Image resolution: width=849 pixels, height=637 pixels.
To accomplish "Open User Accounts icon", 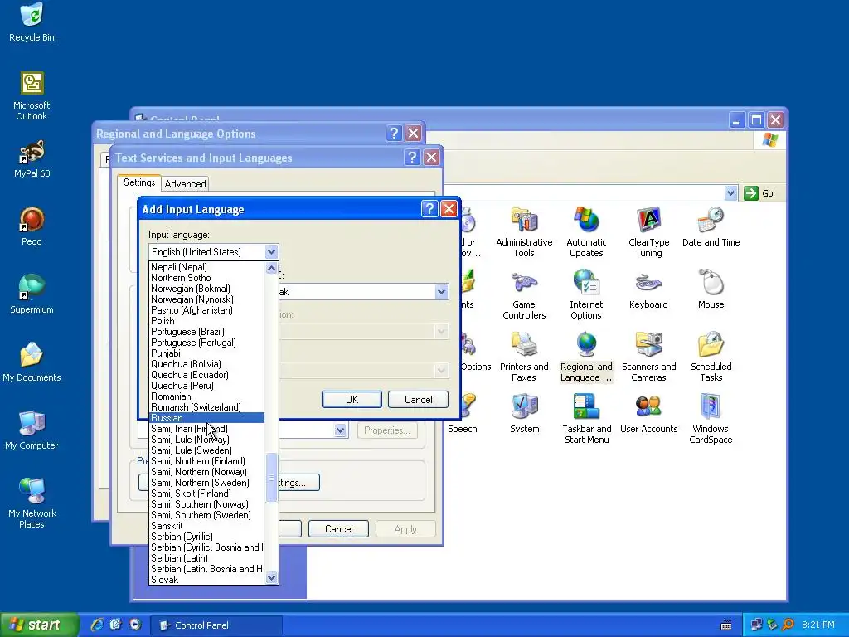I will pos(648,413).
